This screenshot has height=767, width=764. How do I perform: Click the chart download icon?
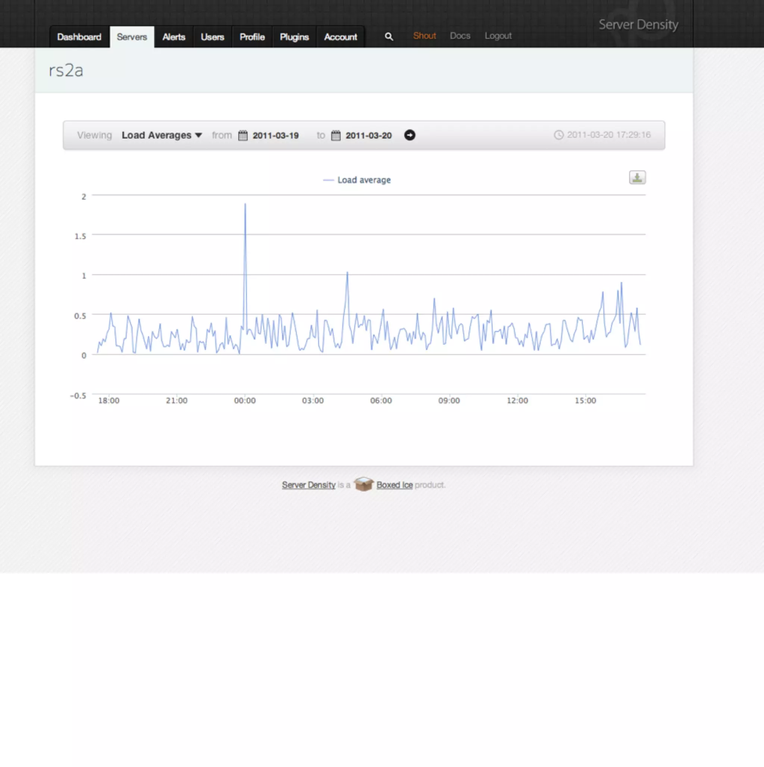637,178
